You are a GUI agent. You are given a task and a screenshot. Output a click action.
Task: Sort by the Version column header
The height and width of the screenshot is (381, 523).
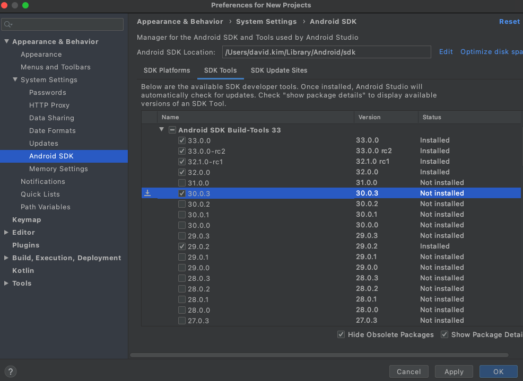click(x=386, y=117)
